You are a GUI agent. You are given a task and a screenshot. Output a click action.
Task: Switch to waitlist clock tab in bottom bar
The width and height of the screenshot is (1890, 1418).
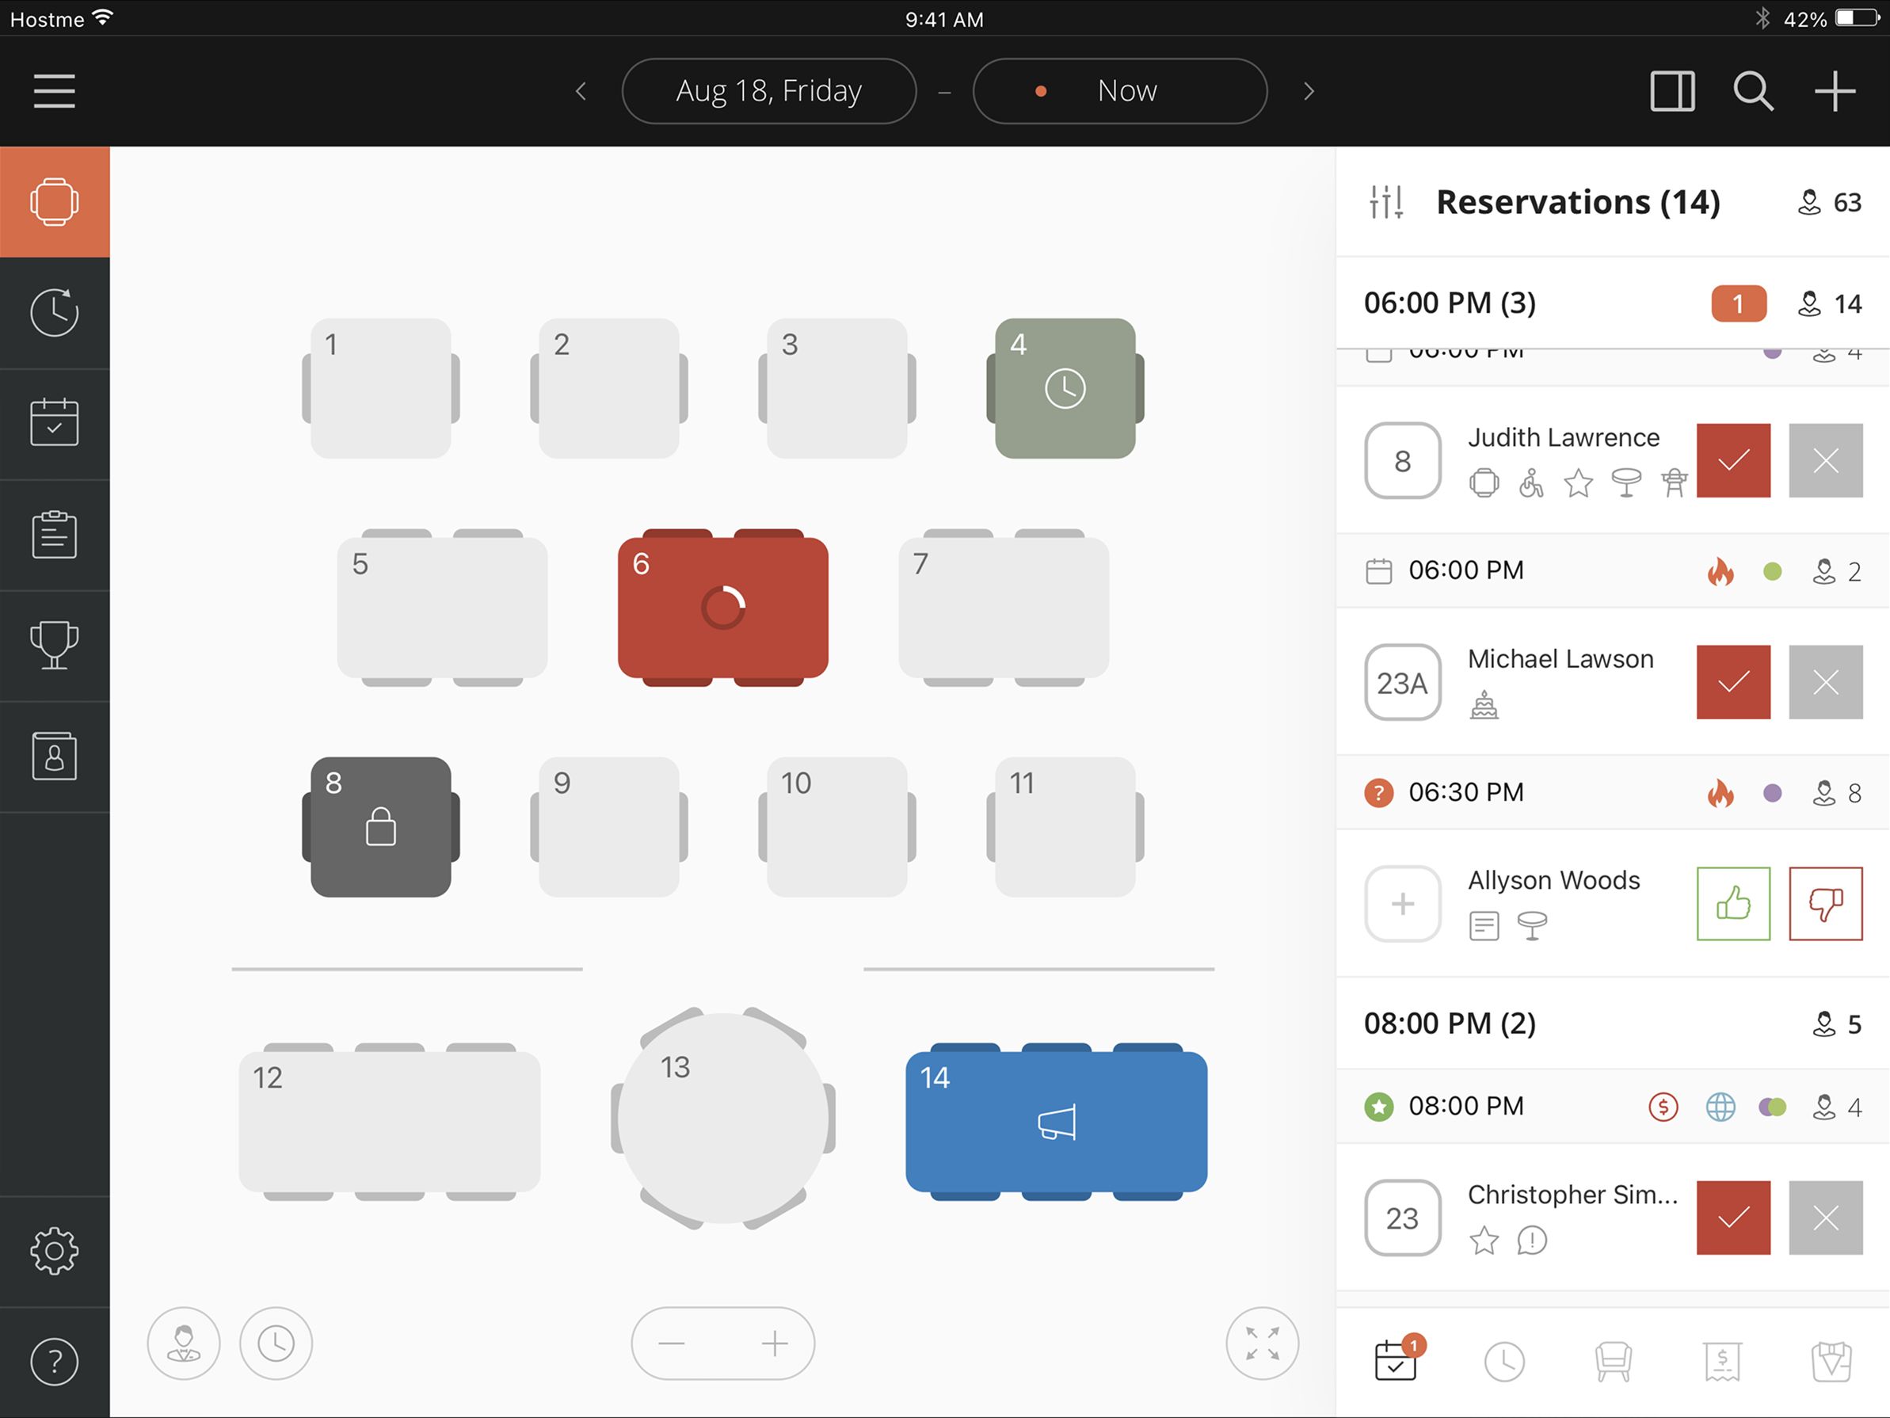1503,1361
